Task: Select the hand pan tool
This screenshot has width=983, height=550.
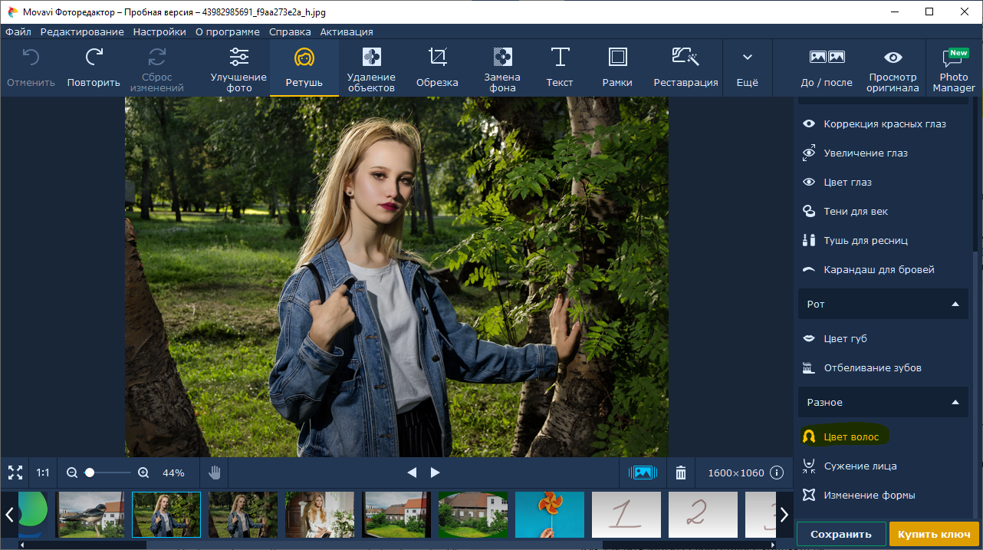Action: (x=215, y=473)
